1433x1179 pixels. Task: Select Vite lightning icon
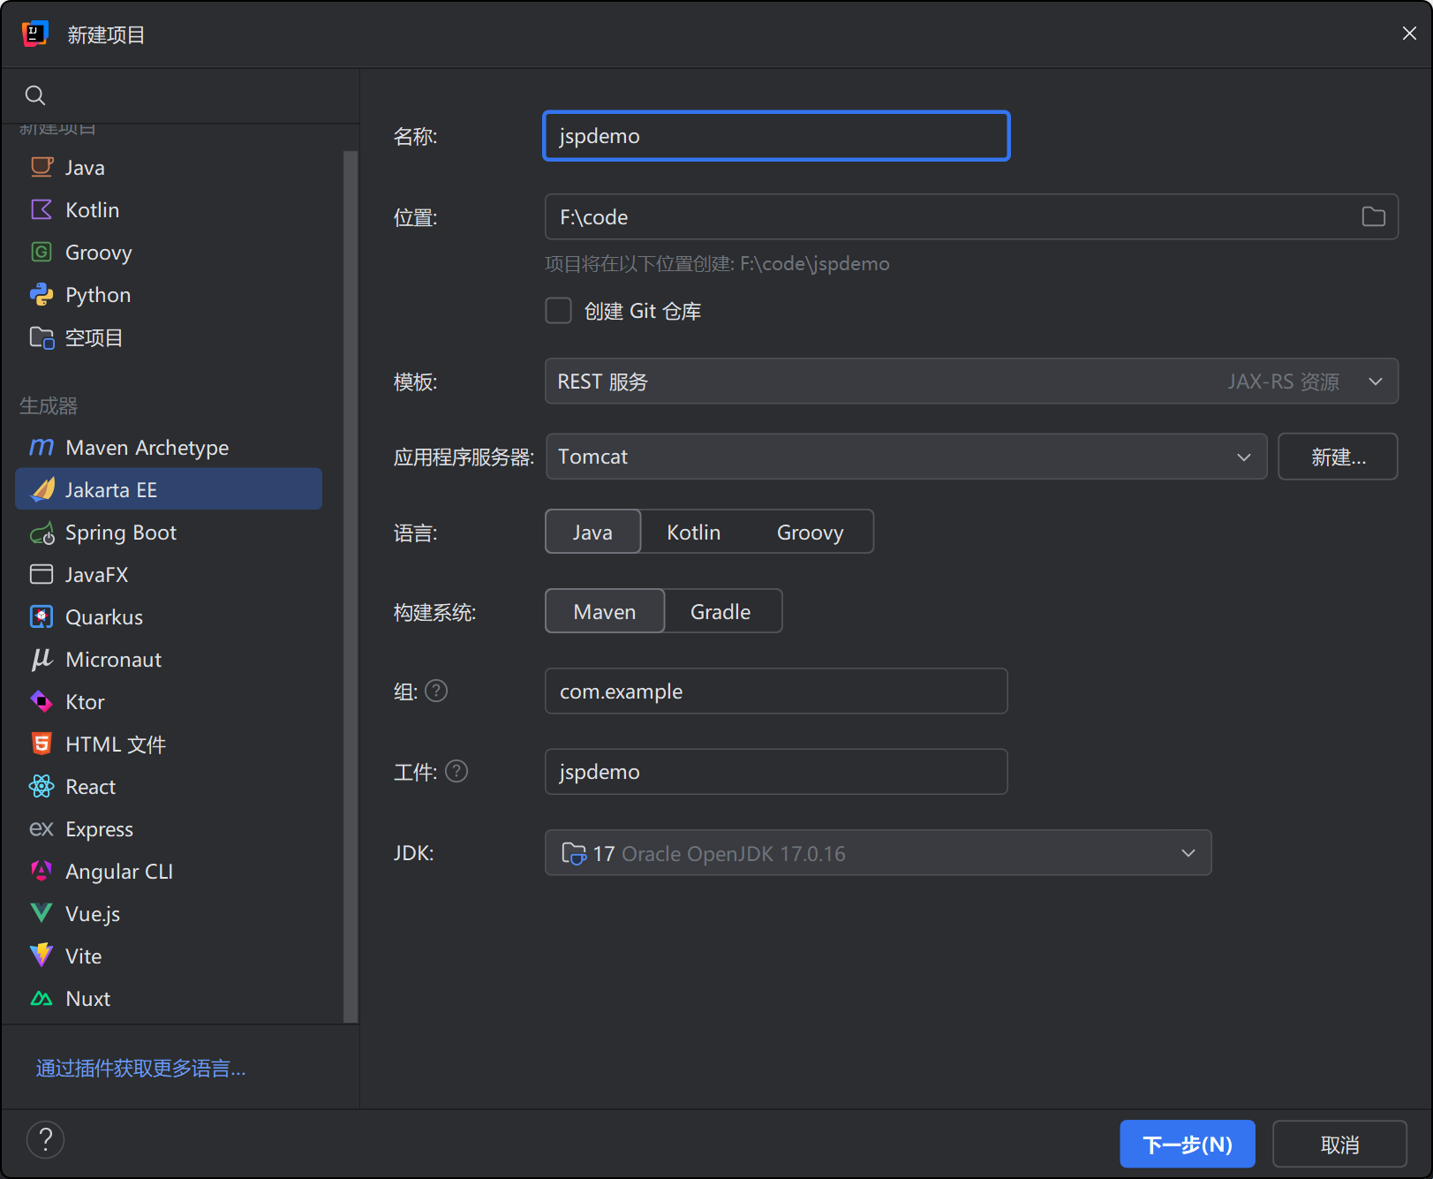[x=41, y=956]
